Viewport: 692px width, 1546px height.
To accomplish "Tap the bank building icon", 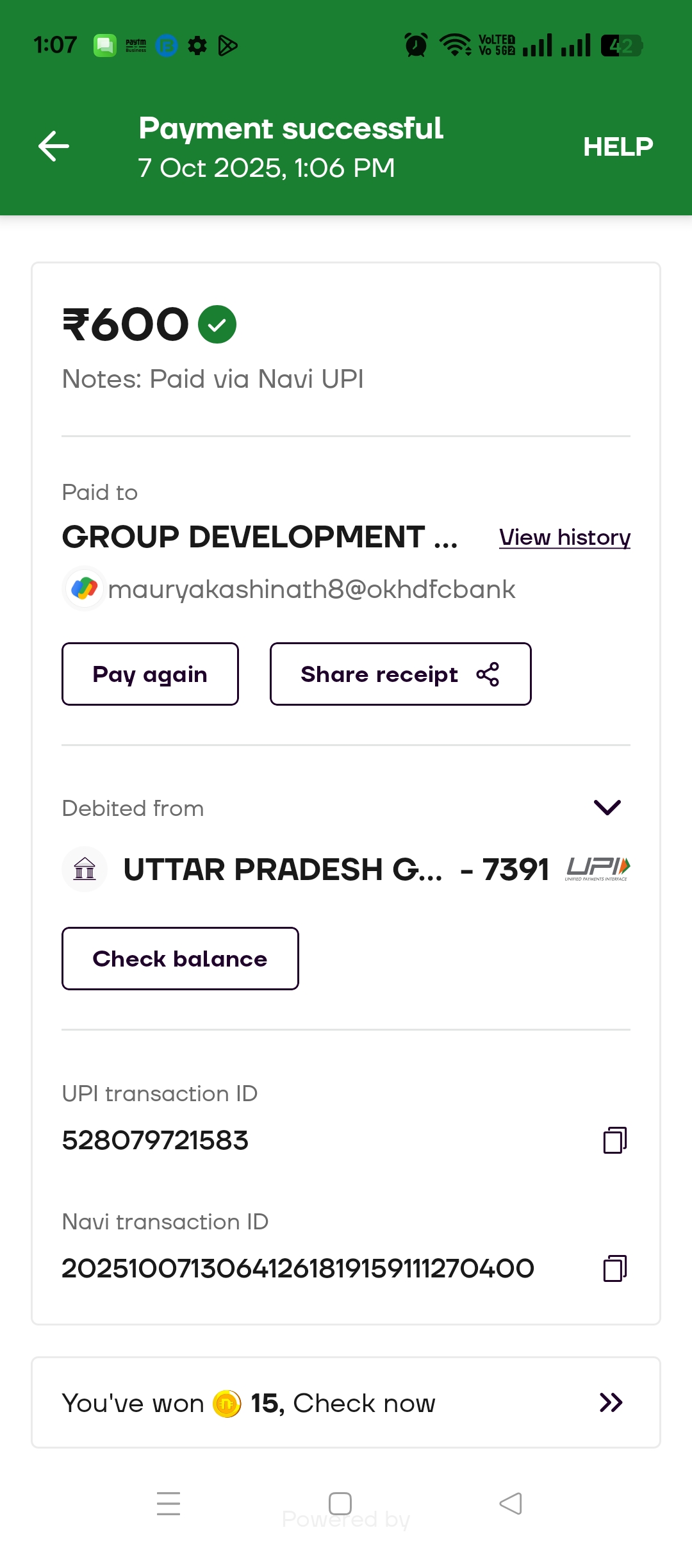I will coord(85,870).
